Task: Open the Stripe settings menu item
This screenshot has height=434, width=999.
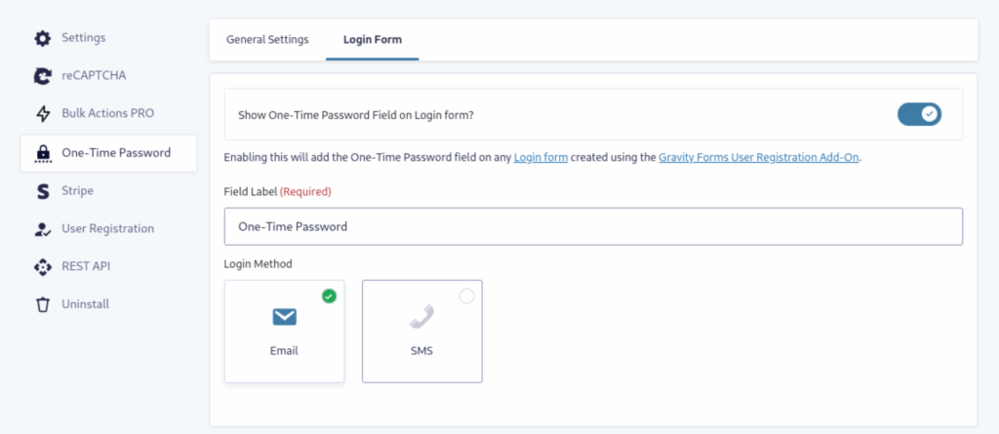Action: pos(108,190)
